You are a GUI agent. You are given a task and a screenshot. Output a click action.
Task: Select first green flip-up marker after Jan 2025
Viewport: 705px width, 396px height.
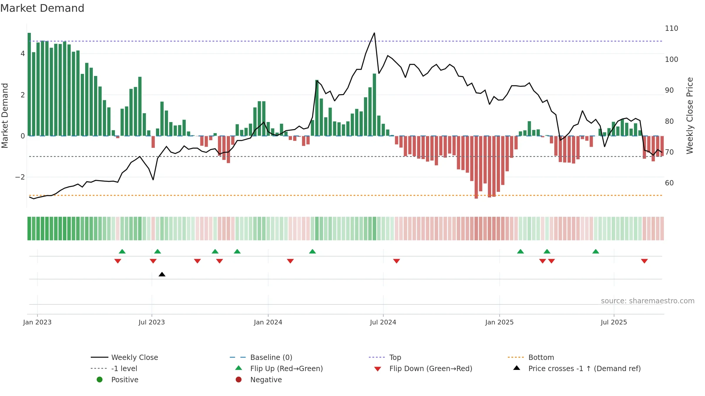[520, 251]
